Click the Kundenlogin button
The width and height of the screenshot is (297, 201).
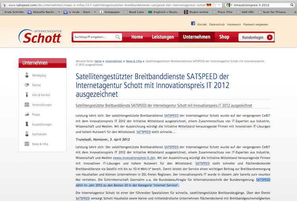tap(256, 37)
